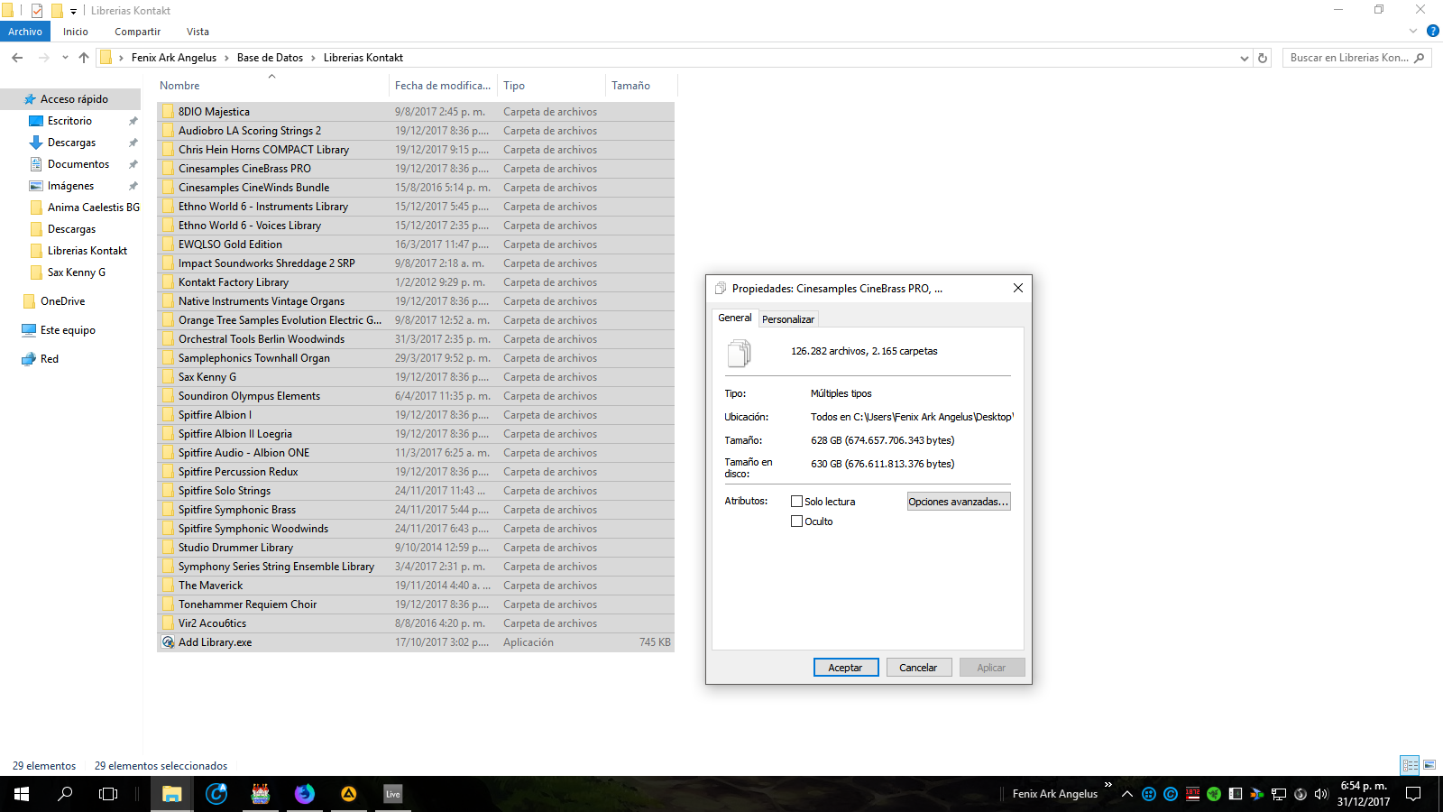Select the Add Library.exe application icon
1443x812 pixels.
168,642
